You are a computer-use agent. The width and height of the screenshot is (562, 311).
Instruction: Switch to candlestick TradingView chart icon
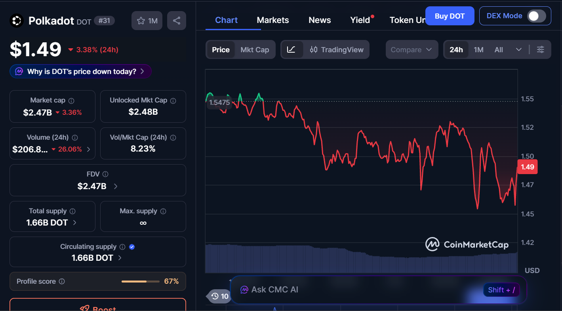coord(313,49)
